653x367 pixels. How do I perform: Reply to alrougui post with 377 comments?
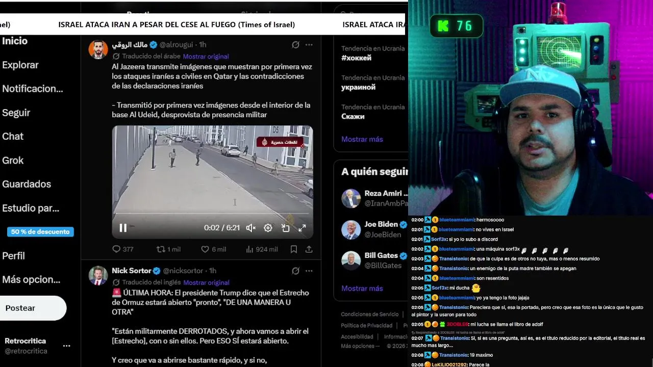(x=122, y=249)
